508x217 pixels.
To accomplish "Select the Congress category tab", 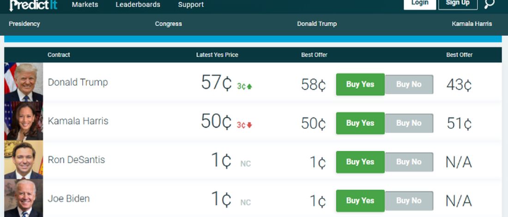I will coord(169,23).
